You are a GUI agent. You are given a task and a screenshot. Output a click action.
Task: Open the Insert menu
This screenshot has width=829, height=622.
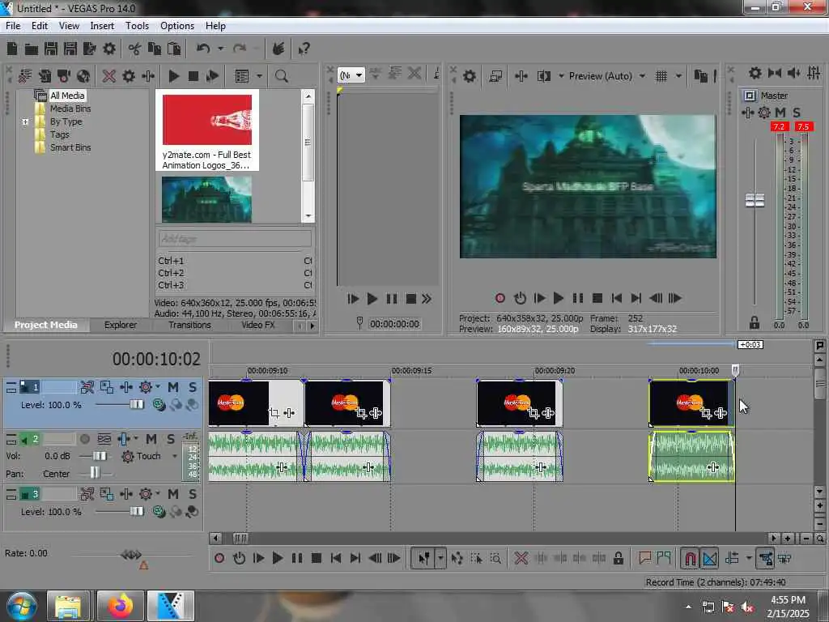click(x=102, y=26)
